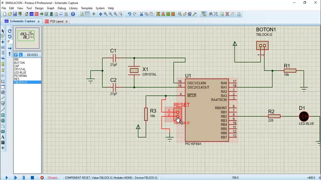Viewport: 321px width, 180px height.
Task: Select PIC16F84A in the devices list
Action: (x=27, y=76)
